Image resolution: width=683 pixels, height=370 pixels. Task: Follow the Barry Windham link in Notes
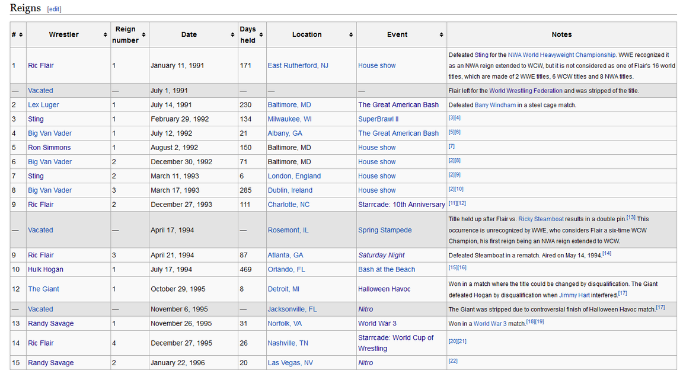coord(495,105)
